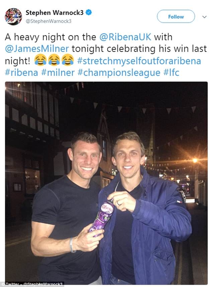
Task: Open Stephen Warnock3's profile avatar
Action: [13, 17]
